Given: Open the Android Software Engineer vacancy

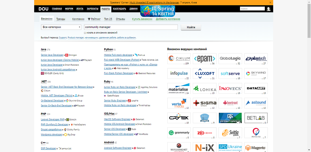Looking at the screenshot, I should [118, 148].
